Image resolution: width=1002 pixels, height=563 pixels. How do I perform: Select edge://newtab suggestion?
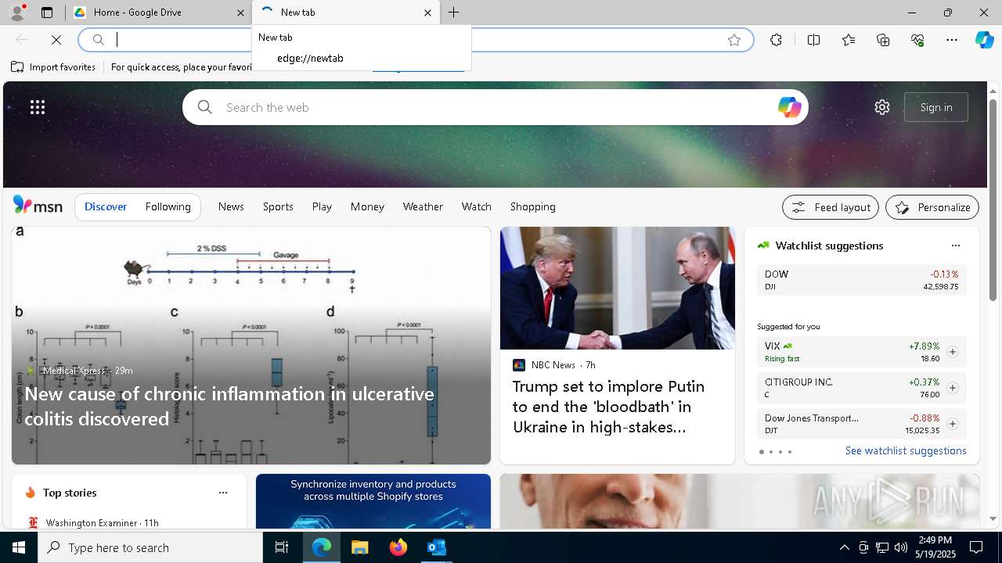pos(362,58)
